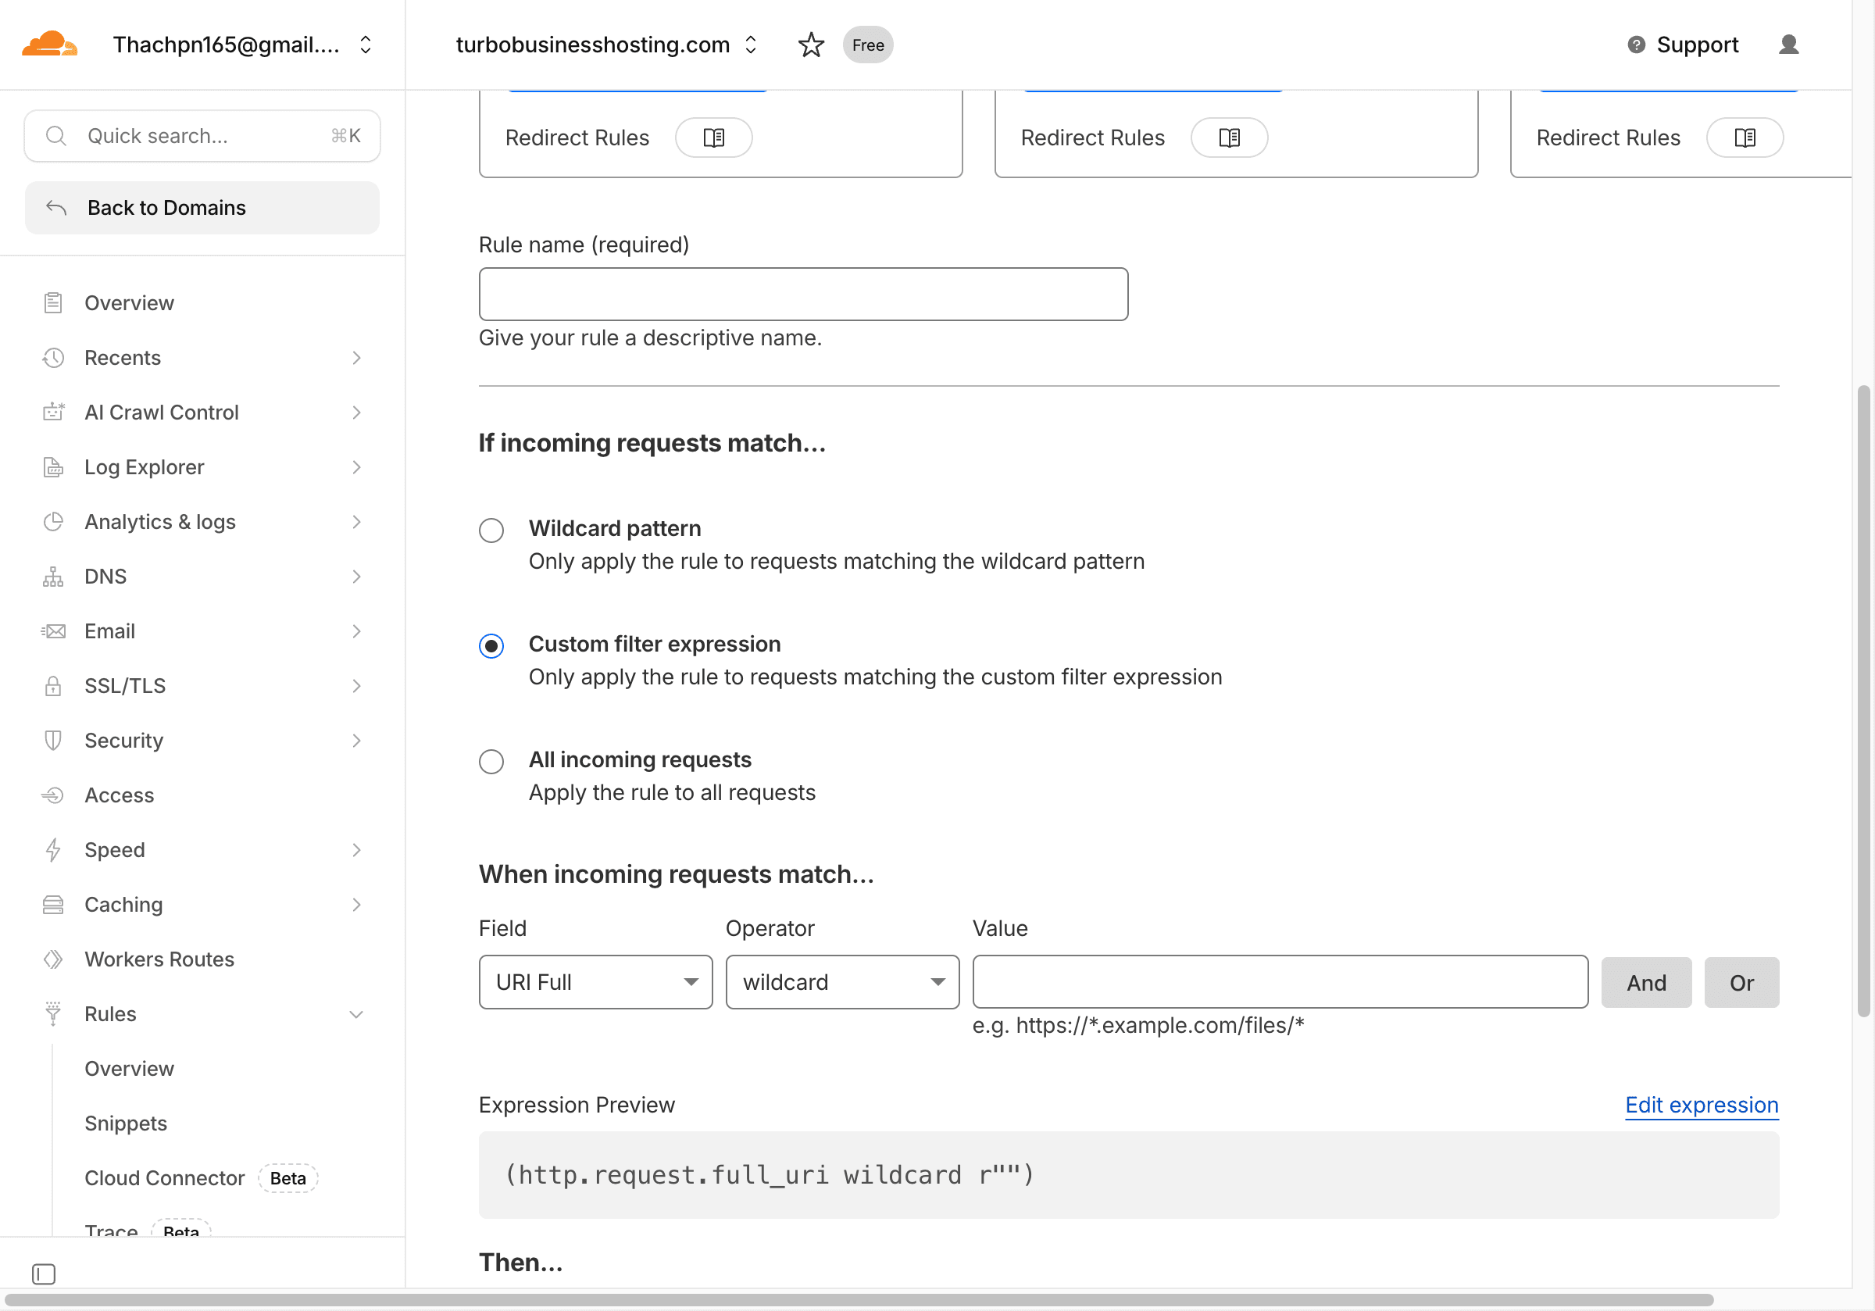The height and width of the screenshot is (1311, 1875).
Task: Open the DNS section icon
Action: tap(52, 576)
